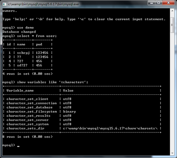The height and width of the screenshot is (158, 177).
Task: Click the Value column header
Action: click(x=68, y=91)
